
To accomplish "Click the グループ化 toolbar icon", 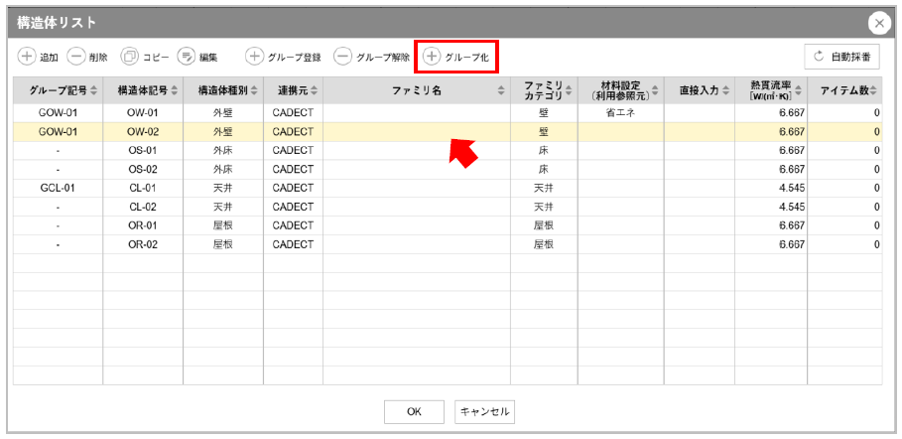I will (x=433, y=57).
